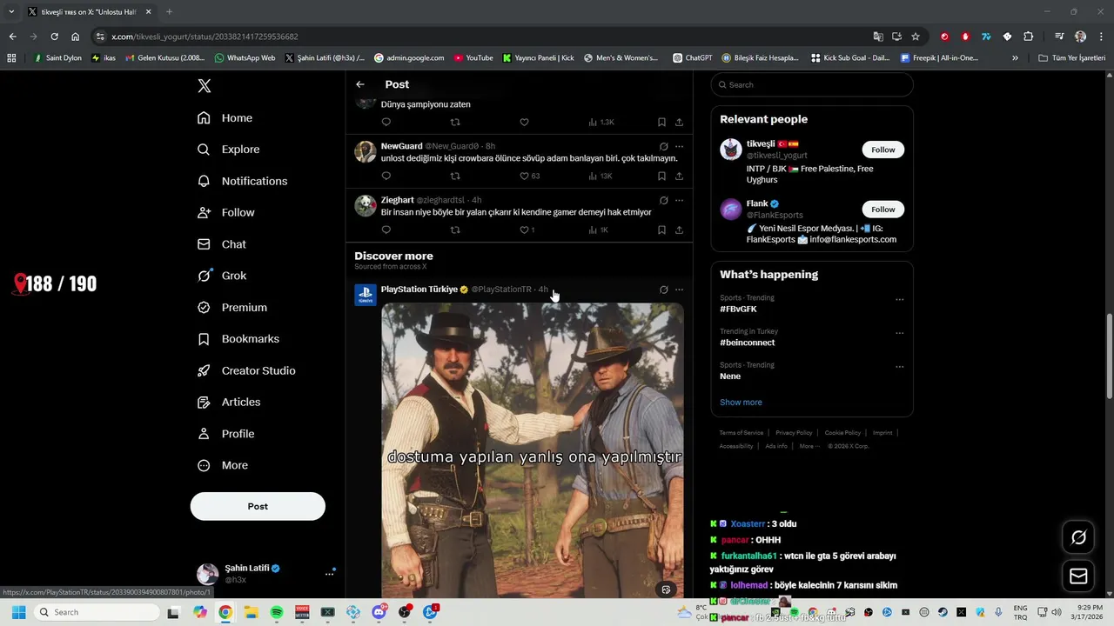Bookmark Zieghart's comment
Viewport: 1114px width, 626px height.
pyautogui.click(x=661, y=230)
